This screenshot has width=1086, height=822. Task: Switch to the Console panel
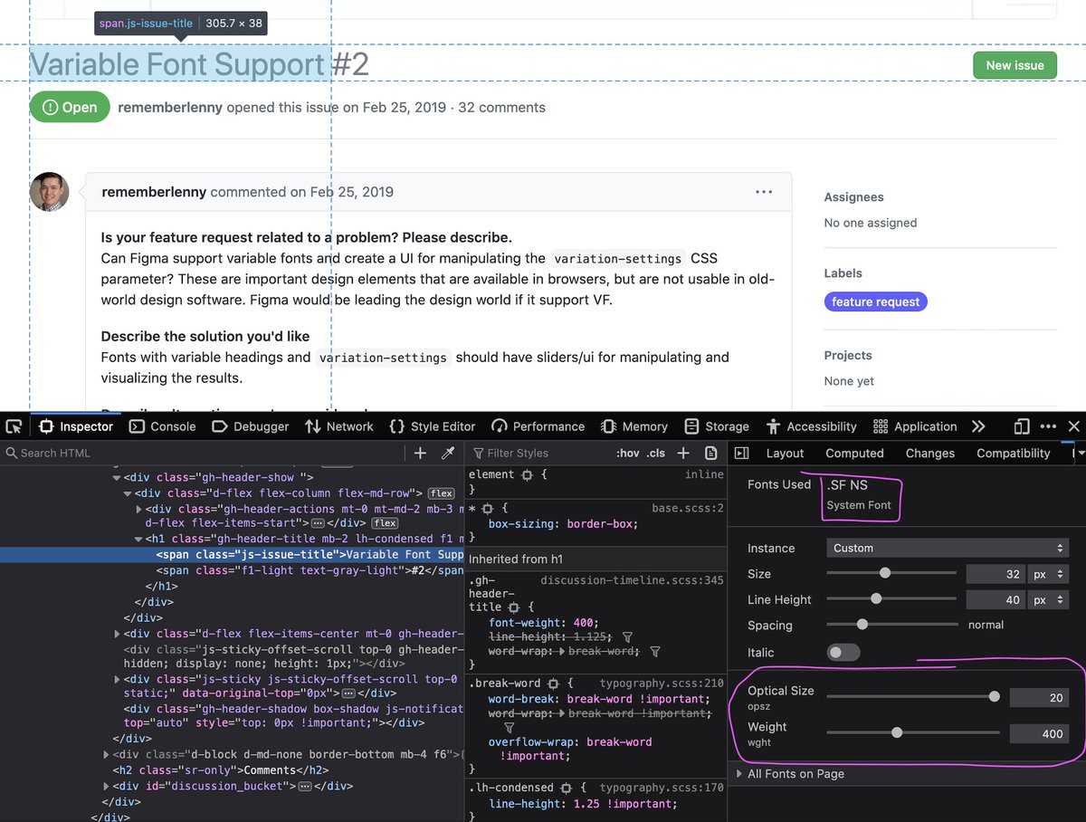[163, 426]
